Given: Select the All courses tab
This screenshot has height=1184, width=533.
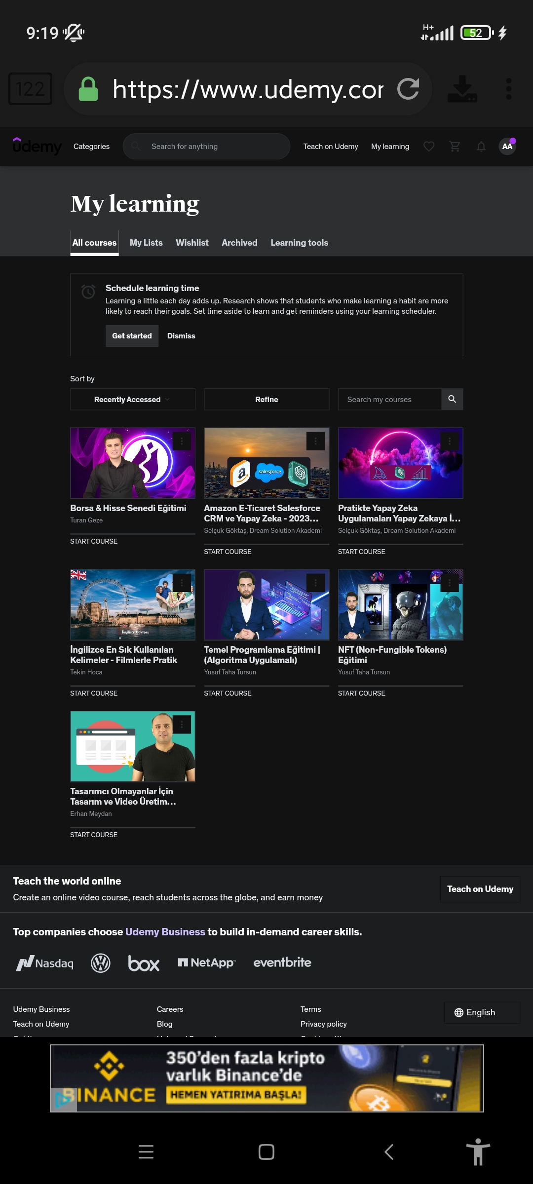Looking at the screenshot, I should (94, 243).
